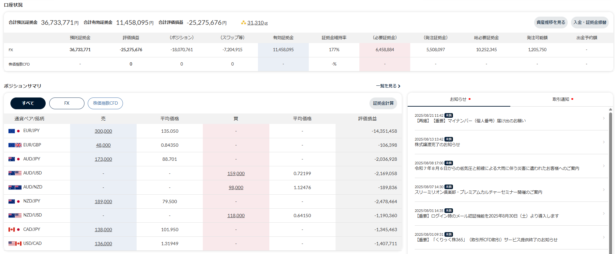The image size is (615, 254).
Task: Click CAD/JPY sell quantity 138,000
Action: tap(103, 230)
